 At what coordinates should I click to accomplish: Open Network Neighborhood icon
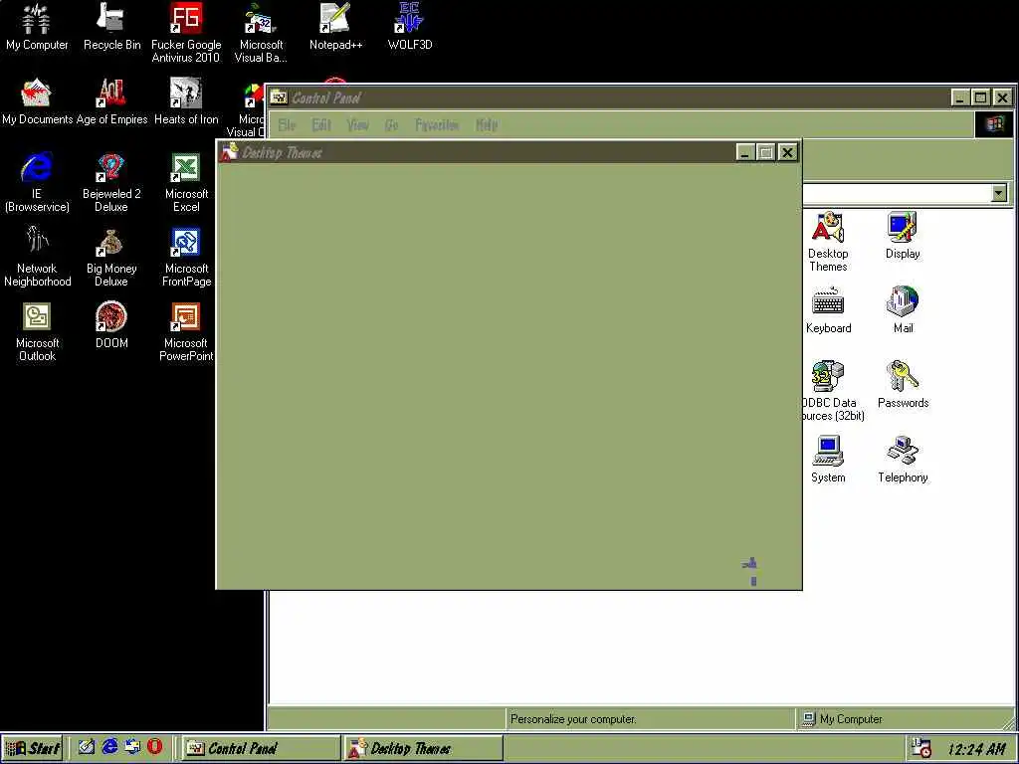click(x=37, y=257)
